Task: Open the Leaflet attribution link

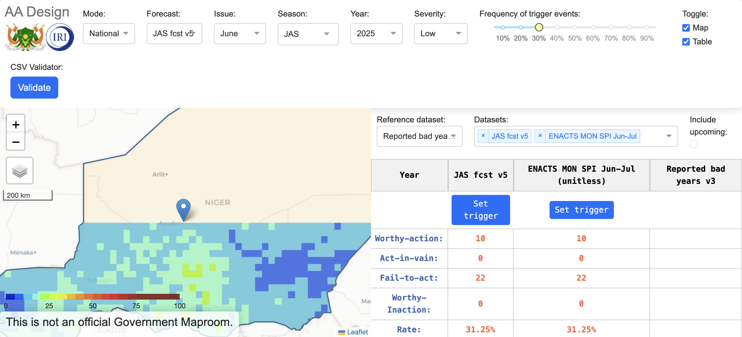Action: click(357, 332)
